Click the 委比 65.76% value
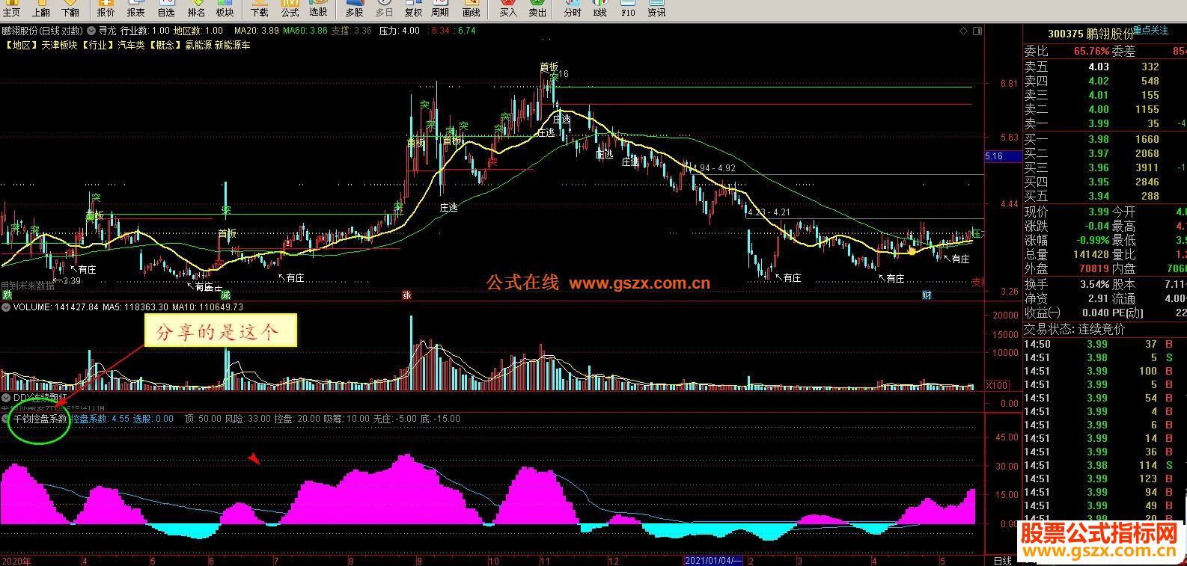This screenshot has width=1187, height=566. [1091, 52]
